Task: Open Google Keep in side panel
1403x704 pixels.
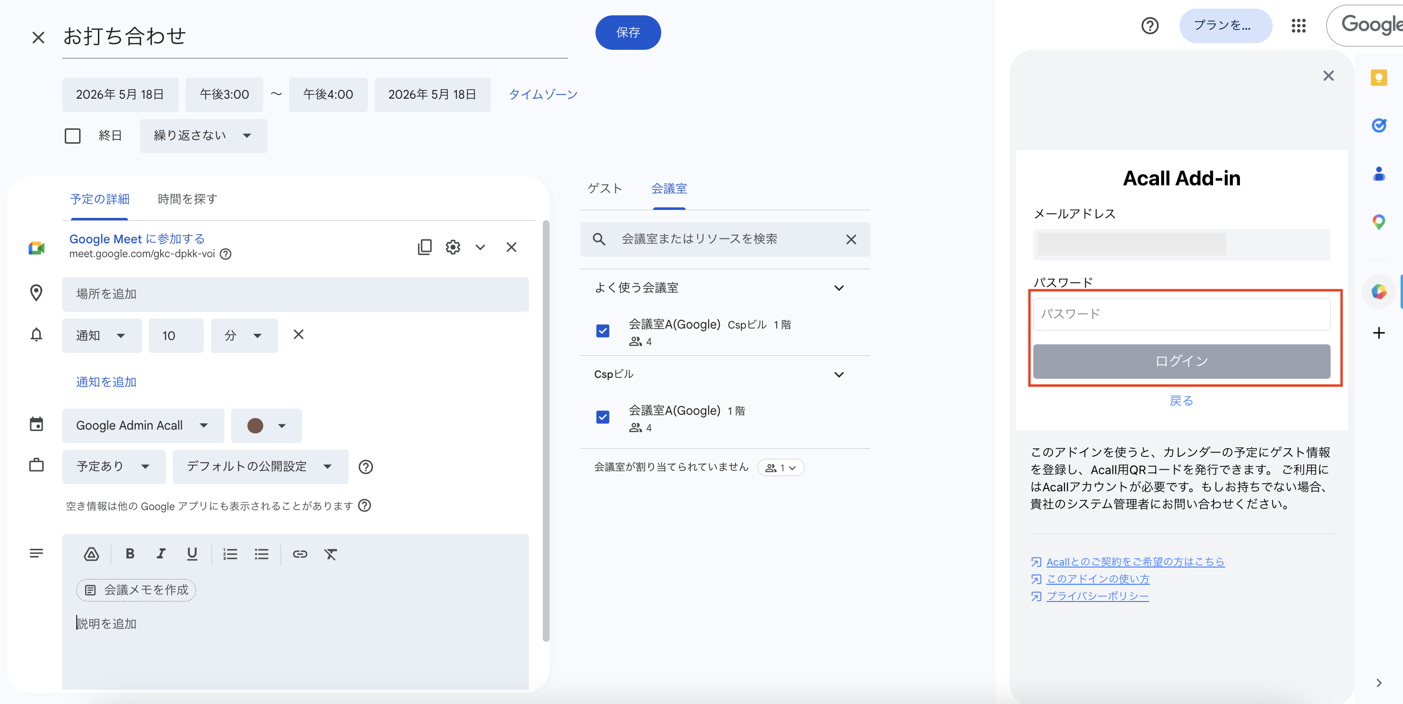Action: pyautogui.click(x=1379, y=78)
